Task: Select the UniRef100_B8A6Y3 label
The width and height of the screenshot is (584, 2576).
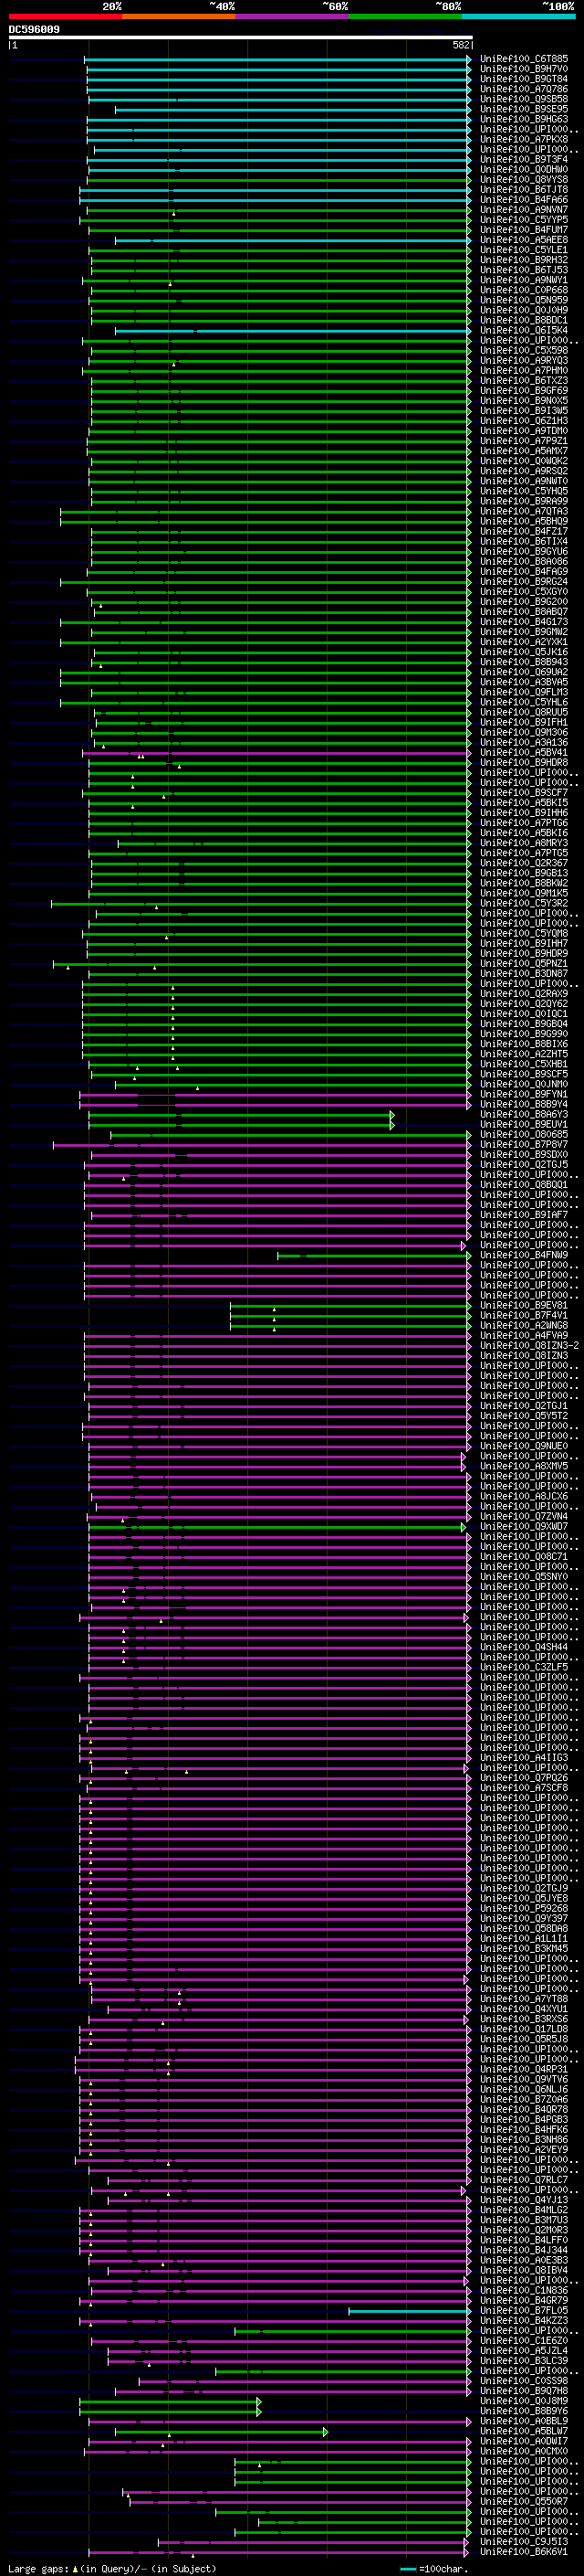Action: point(524,1115)
